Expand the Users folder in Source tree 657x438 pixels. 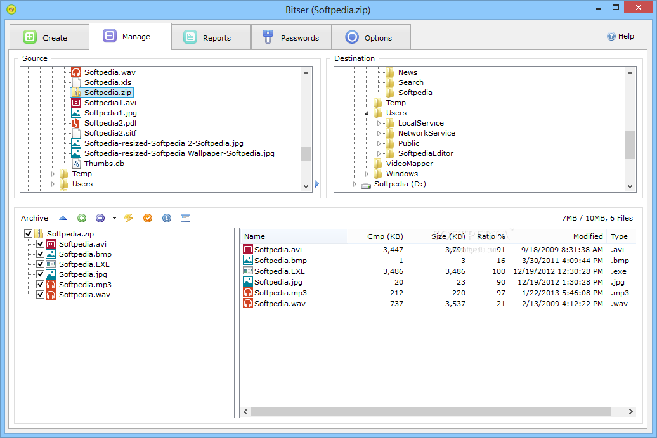53,184
